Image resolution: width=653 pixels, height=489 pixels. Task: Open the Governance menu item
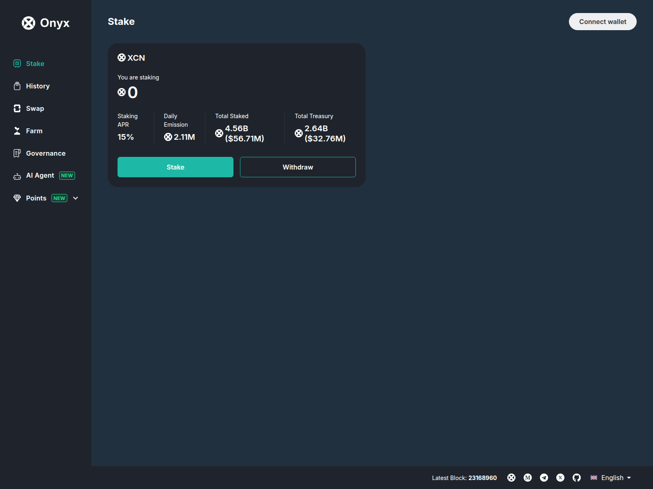pyautogui.click(x=46, y=153)
